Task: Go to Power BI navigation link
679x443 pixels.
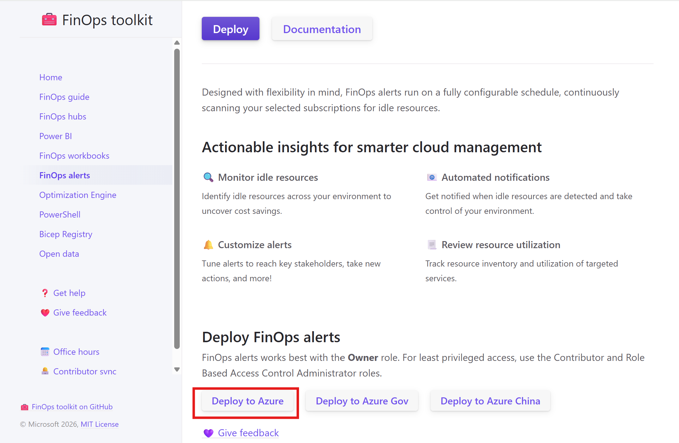Action: (56, 136)
